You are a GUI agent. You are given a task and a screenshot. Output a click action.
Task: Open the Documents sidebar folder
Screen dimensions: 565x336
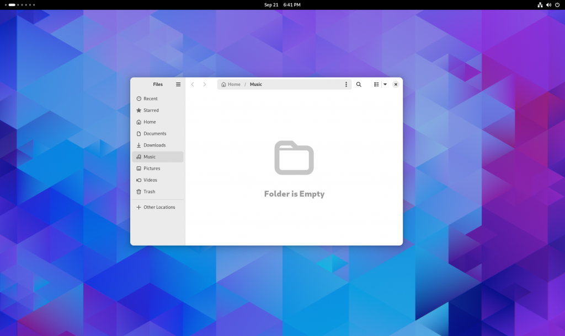pyautogui.click(x=154, y=133)
